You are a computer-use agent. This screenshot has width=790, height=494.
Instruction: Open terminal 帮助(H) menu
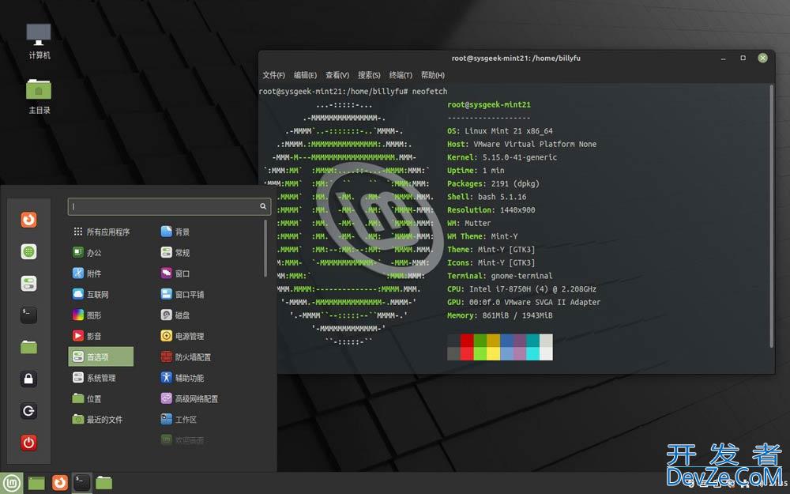point(433,75)
